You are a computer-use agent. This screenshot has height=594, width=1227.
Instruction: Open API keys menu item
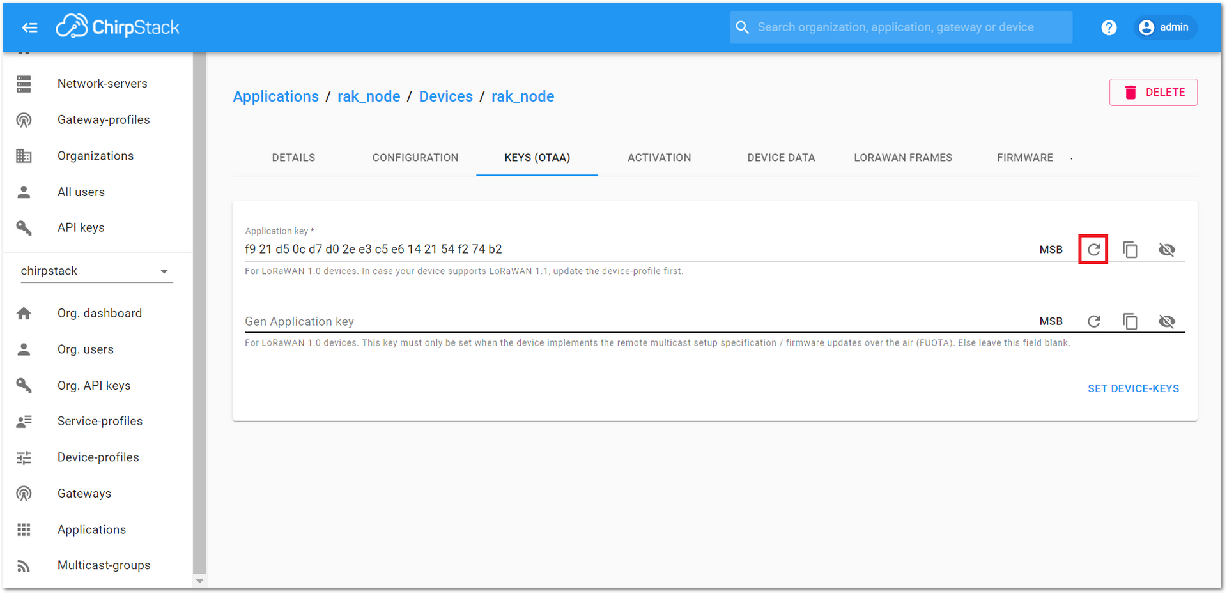pyautogui.click(x=97, y=228)
